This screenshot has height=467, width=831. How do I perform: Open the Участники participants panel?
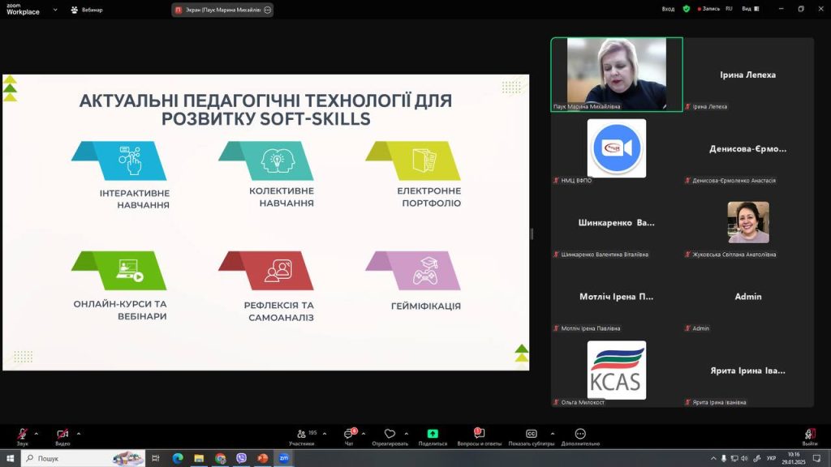[x=302, y=435]
